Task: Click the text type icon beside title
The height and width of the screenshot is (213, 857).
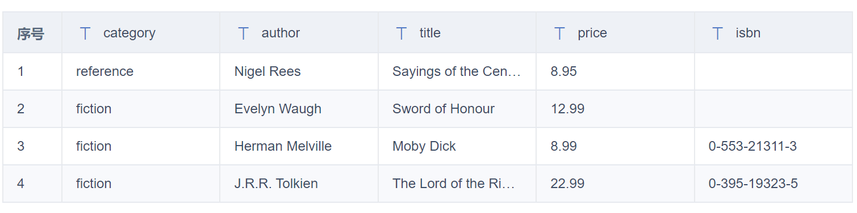Action: [x=402, y=33]
